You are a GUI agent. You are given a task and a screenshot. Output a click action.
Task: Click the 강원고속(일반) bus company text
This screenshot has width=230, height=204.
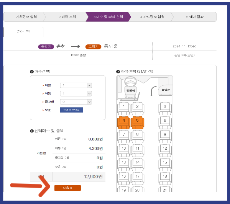pyautogui.click(x=184, y=55)
